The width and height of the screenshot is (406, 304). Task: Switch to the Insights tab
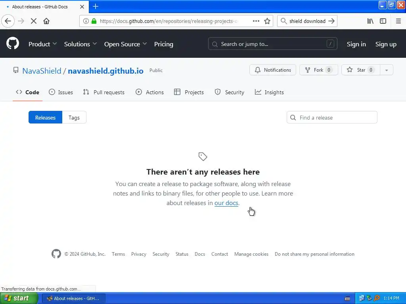269,92
